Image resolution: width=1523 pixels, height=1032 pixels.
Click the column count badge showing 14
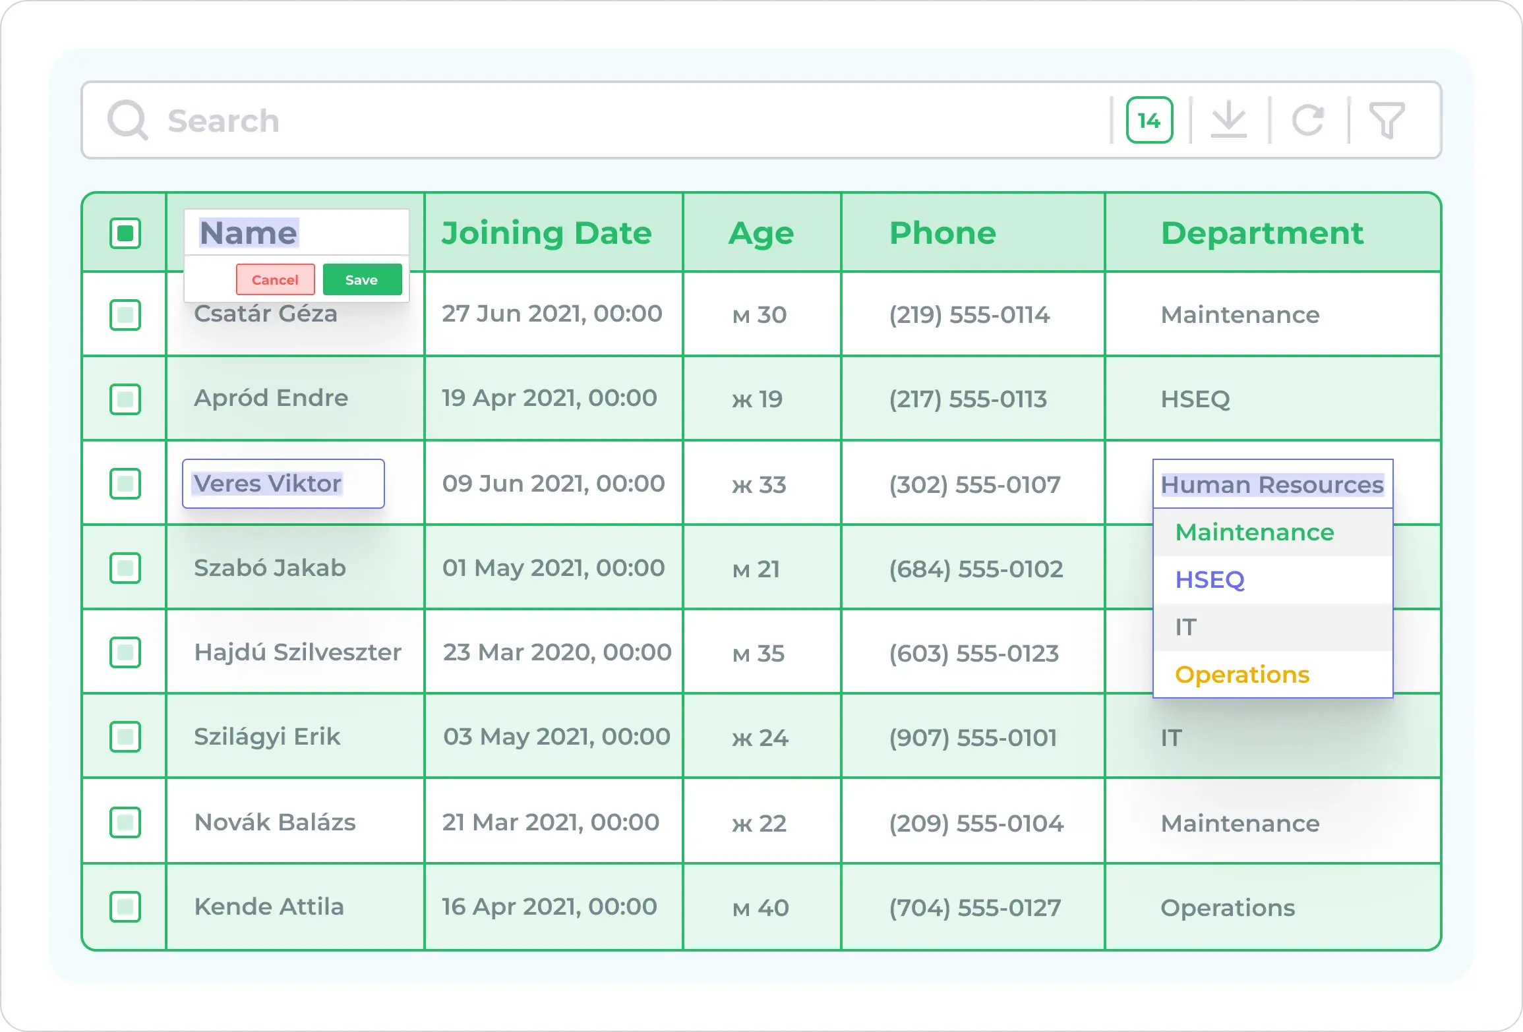pos(1149,121)
